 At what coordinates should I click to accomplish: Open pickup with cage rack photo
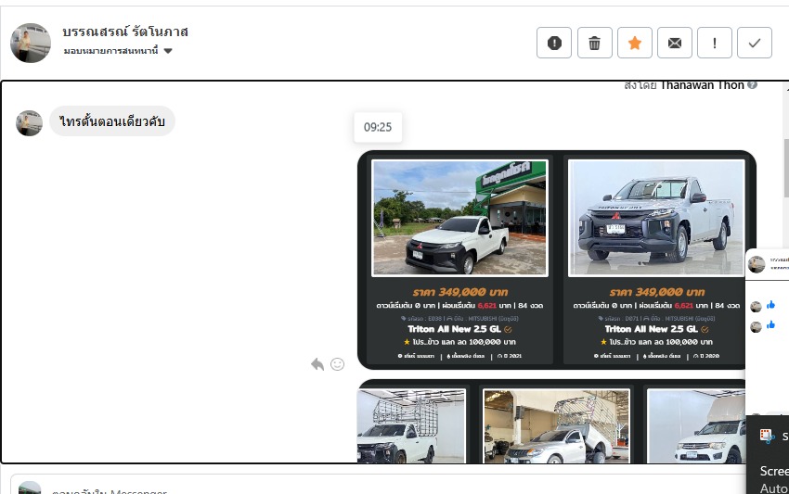coord(411,425)
